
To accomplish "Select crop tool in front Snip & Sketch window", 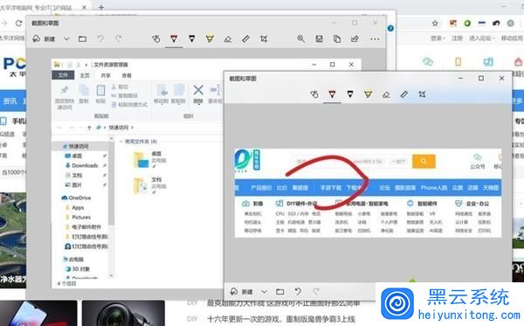I will tap(422, 94).
